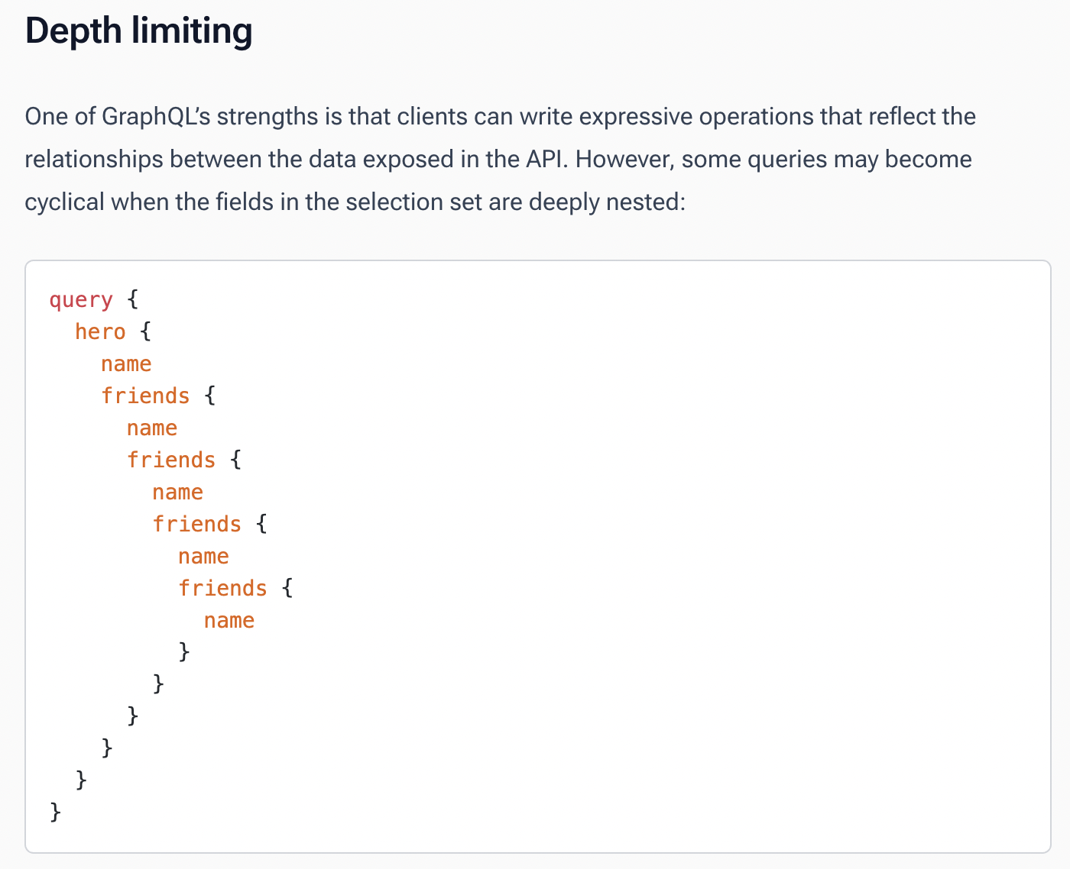
Task: Click the name field under second friends
Action: tap(178, 493)
